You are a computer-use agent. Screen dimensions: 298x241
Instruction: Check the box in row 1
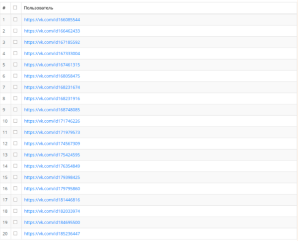click(15, 19)
